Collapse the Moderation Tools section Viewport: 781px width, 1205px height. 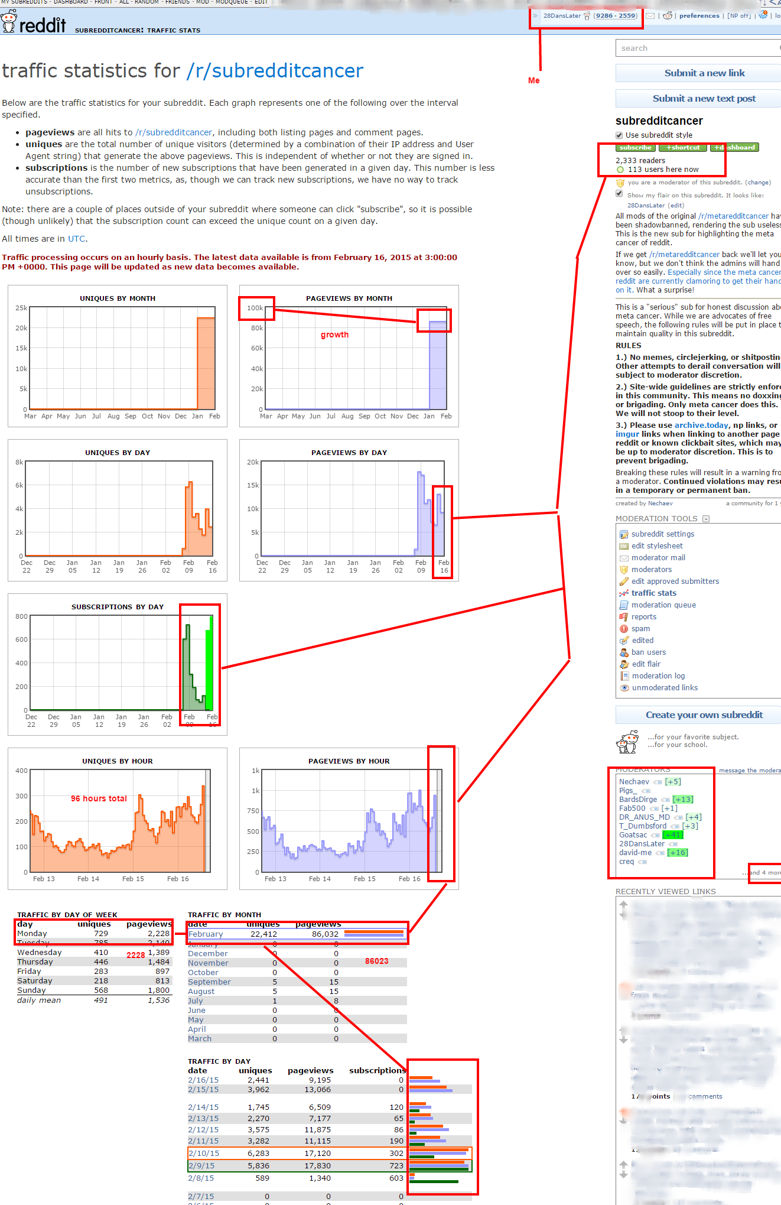pos(706,519)
